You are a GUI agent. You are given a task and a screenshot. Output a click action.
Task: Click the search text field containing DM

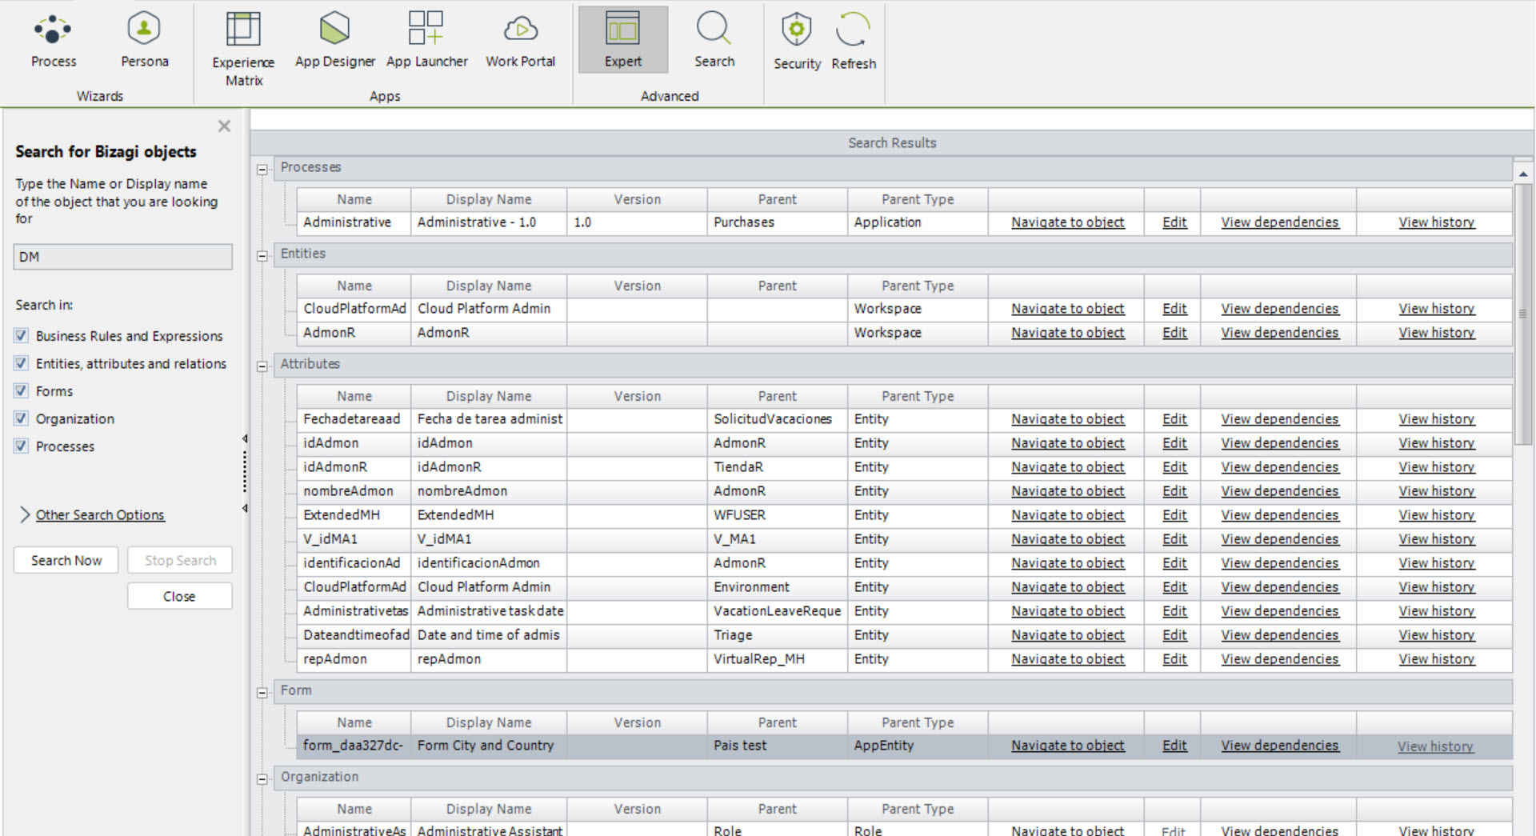point(122,257)
